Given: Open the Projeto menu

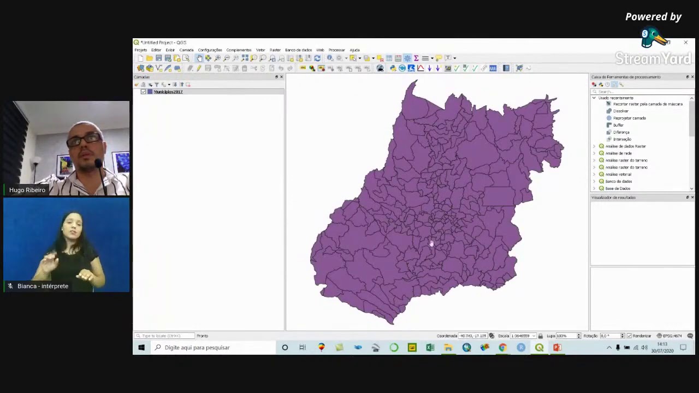Looking at the screenshot, I should (x=141, y=50).
